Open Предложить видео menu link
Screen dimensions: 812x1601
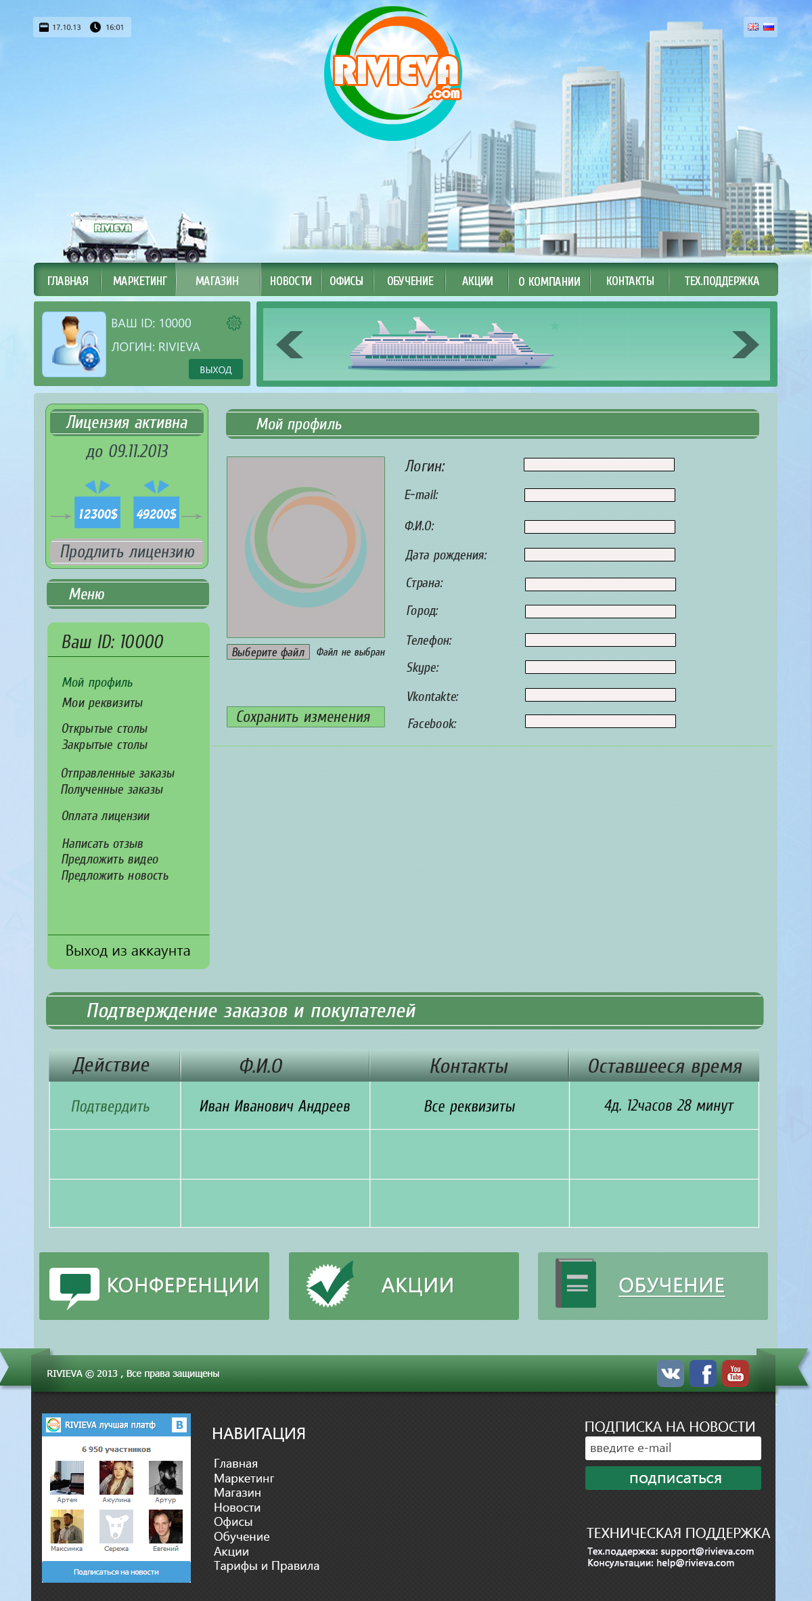110,859
